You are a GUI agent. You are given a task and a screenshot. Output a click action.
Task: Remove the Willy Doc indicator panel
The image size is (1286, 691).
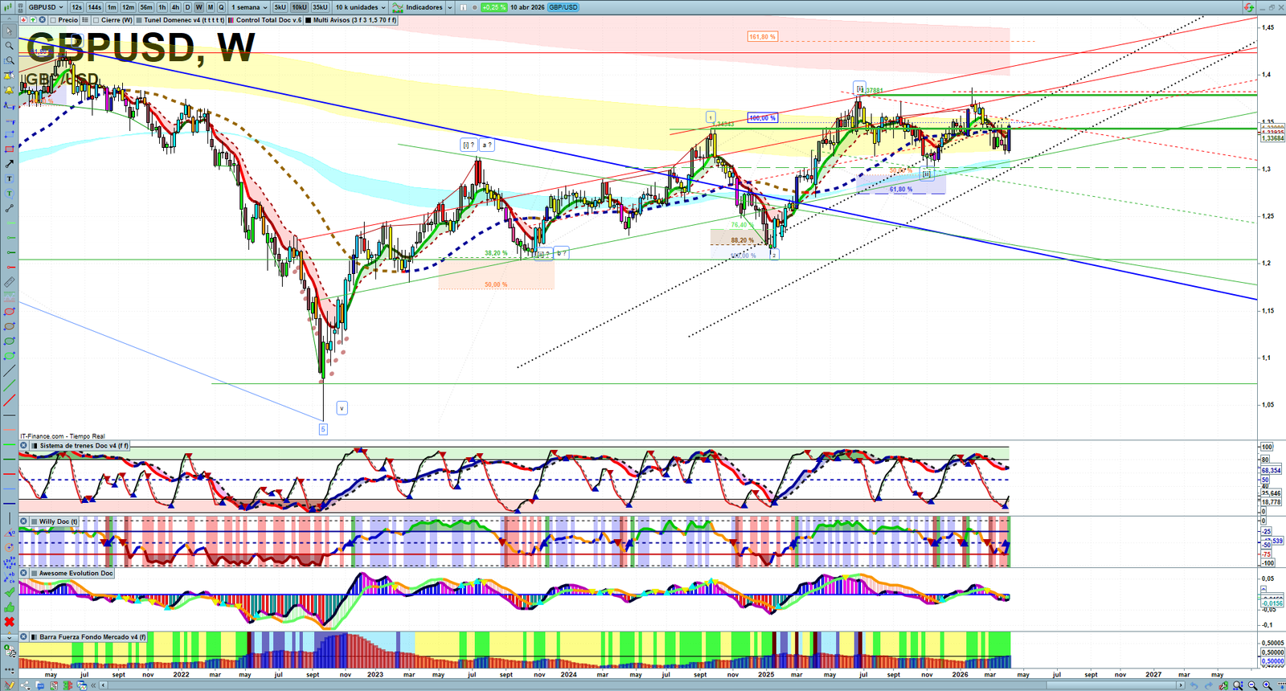click(x=23, y=521)
